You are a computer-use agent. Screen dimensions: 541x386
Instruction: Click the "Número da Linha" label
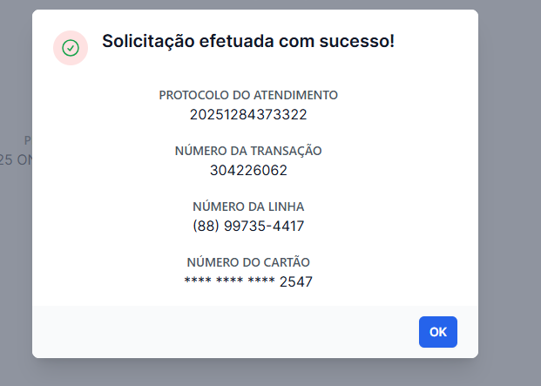(x=248, y=207)
